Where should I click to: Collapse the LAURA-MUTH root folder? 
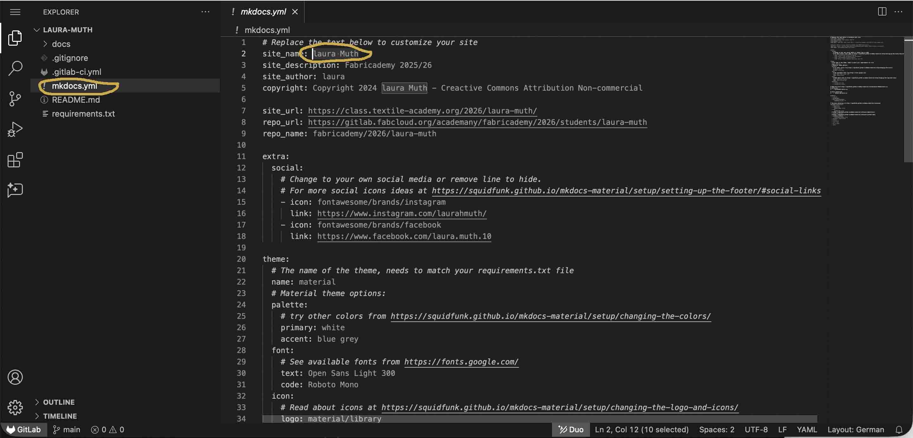tap(67, 30)
